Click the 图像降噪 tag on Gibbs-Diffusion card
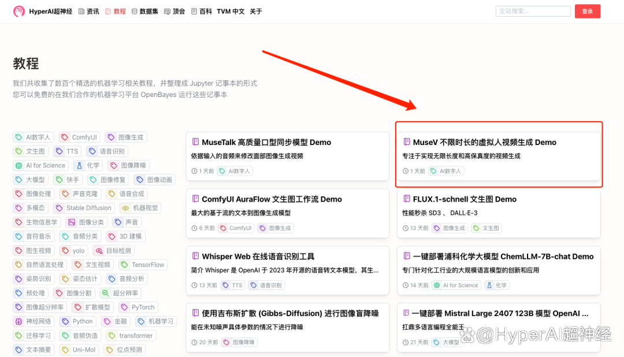Viewport: 624px width, 357px height. [x=239, y=343]
